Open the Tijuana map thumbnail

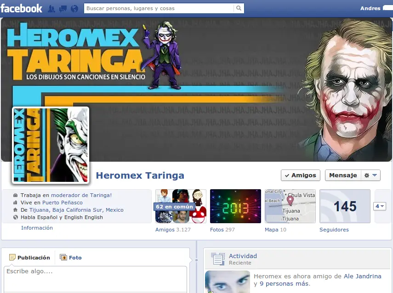tap(290, 206)
